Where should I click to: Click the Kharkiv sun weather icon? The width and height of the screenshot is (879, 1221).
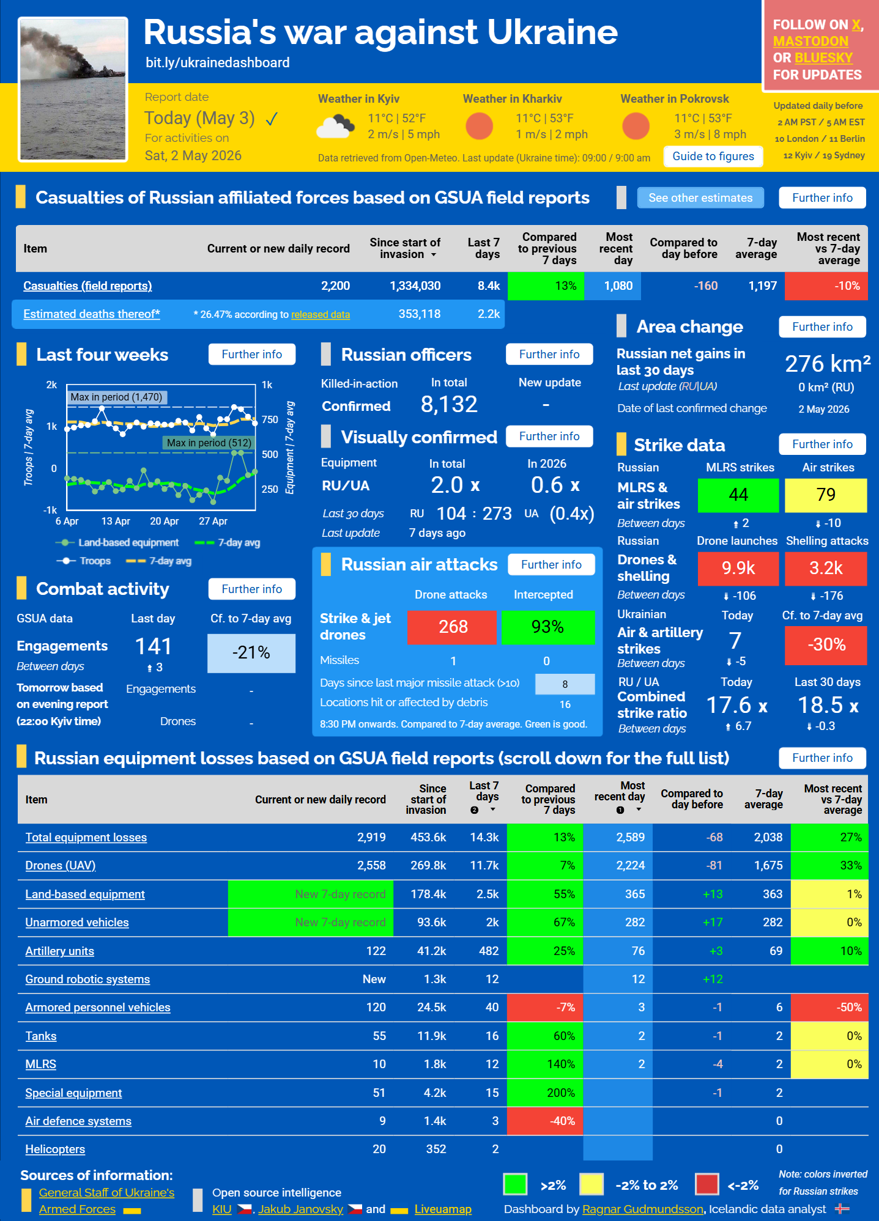point(480,127)
